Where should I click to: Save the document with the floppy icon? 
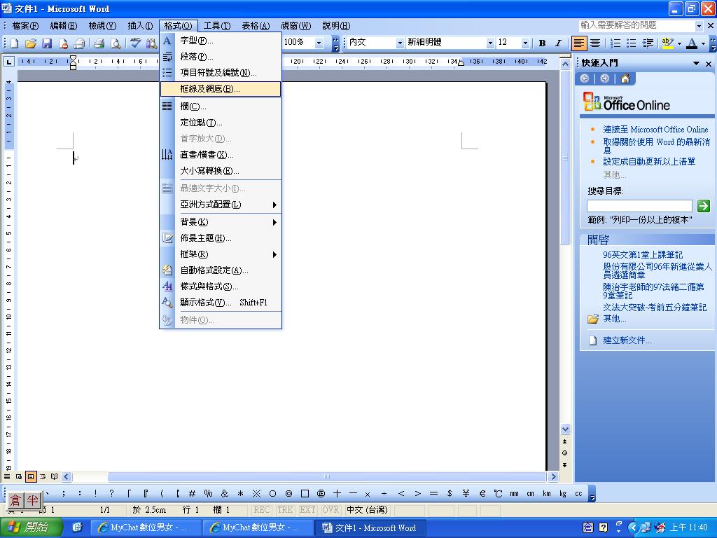click(47, 43)
